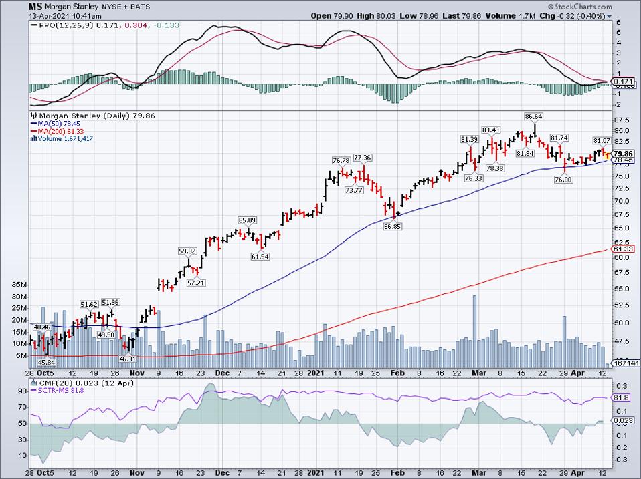The width and height of the screenshot is (641, 479).
Task: Click the 45.84 low price label
Action: (x=47, y=362)
